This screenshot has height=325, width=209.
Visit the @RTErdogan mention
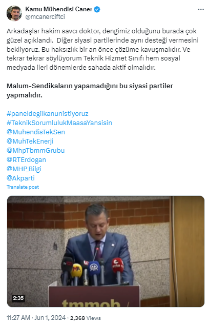pos(26,159)
